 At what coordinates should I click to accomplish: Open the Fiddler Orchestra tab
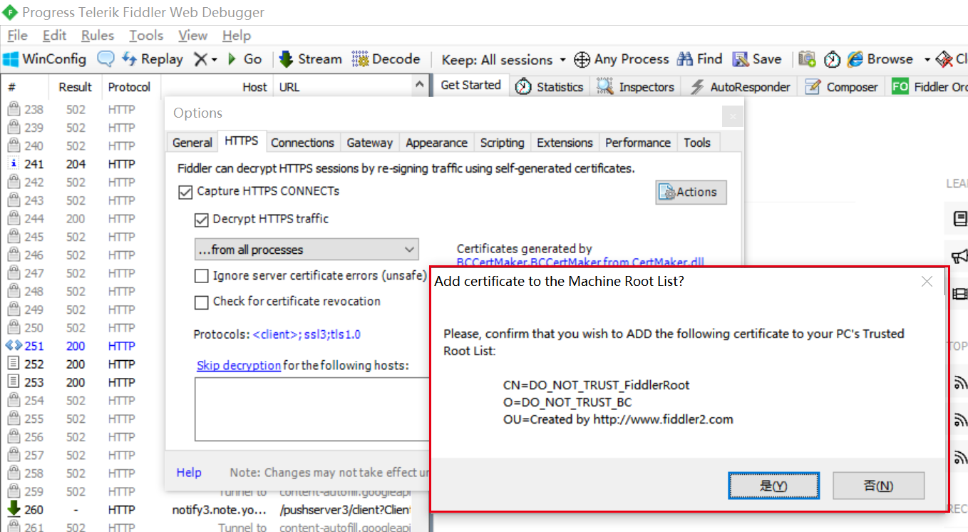pyautogui.click(x=928, y=87)
